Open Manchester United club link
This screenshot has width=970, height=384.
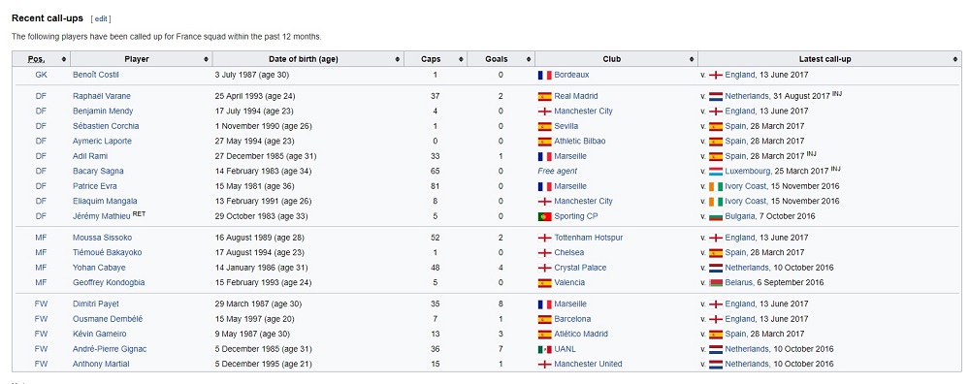point(588,365)
